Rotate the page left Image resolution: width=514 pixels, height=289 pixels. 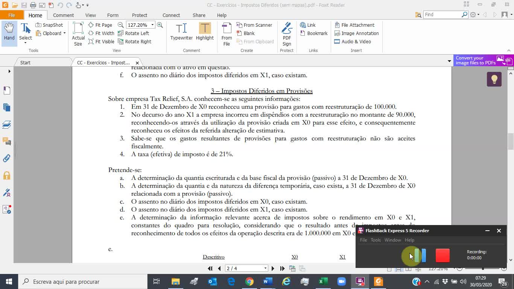click(134, 33)
